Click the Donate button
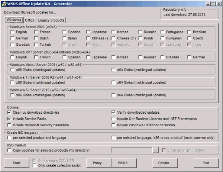 165,163
